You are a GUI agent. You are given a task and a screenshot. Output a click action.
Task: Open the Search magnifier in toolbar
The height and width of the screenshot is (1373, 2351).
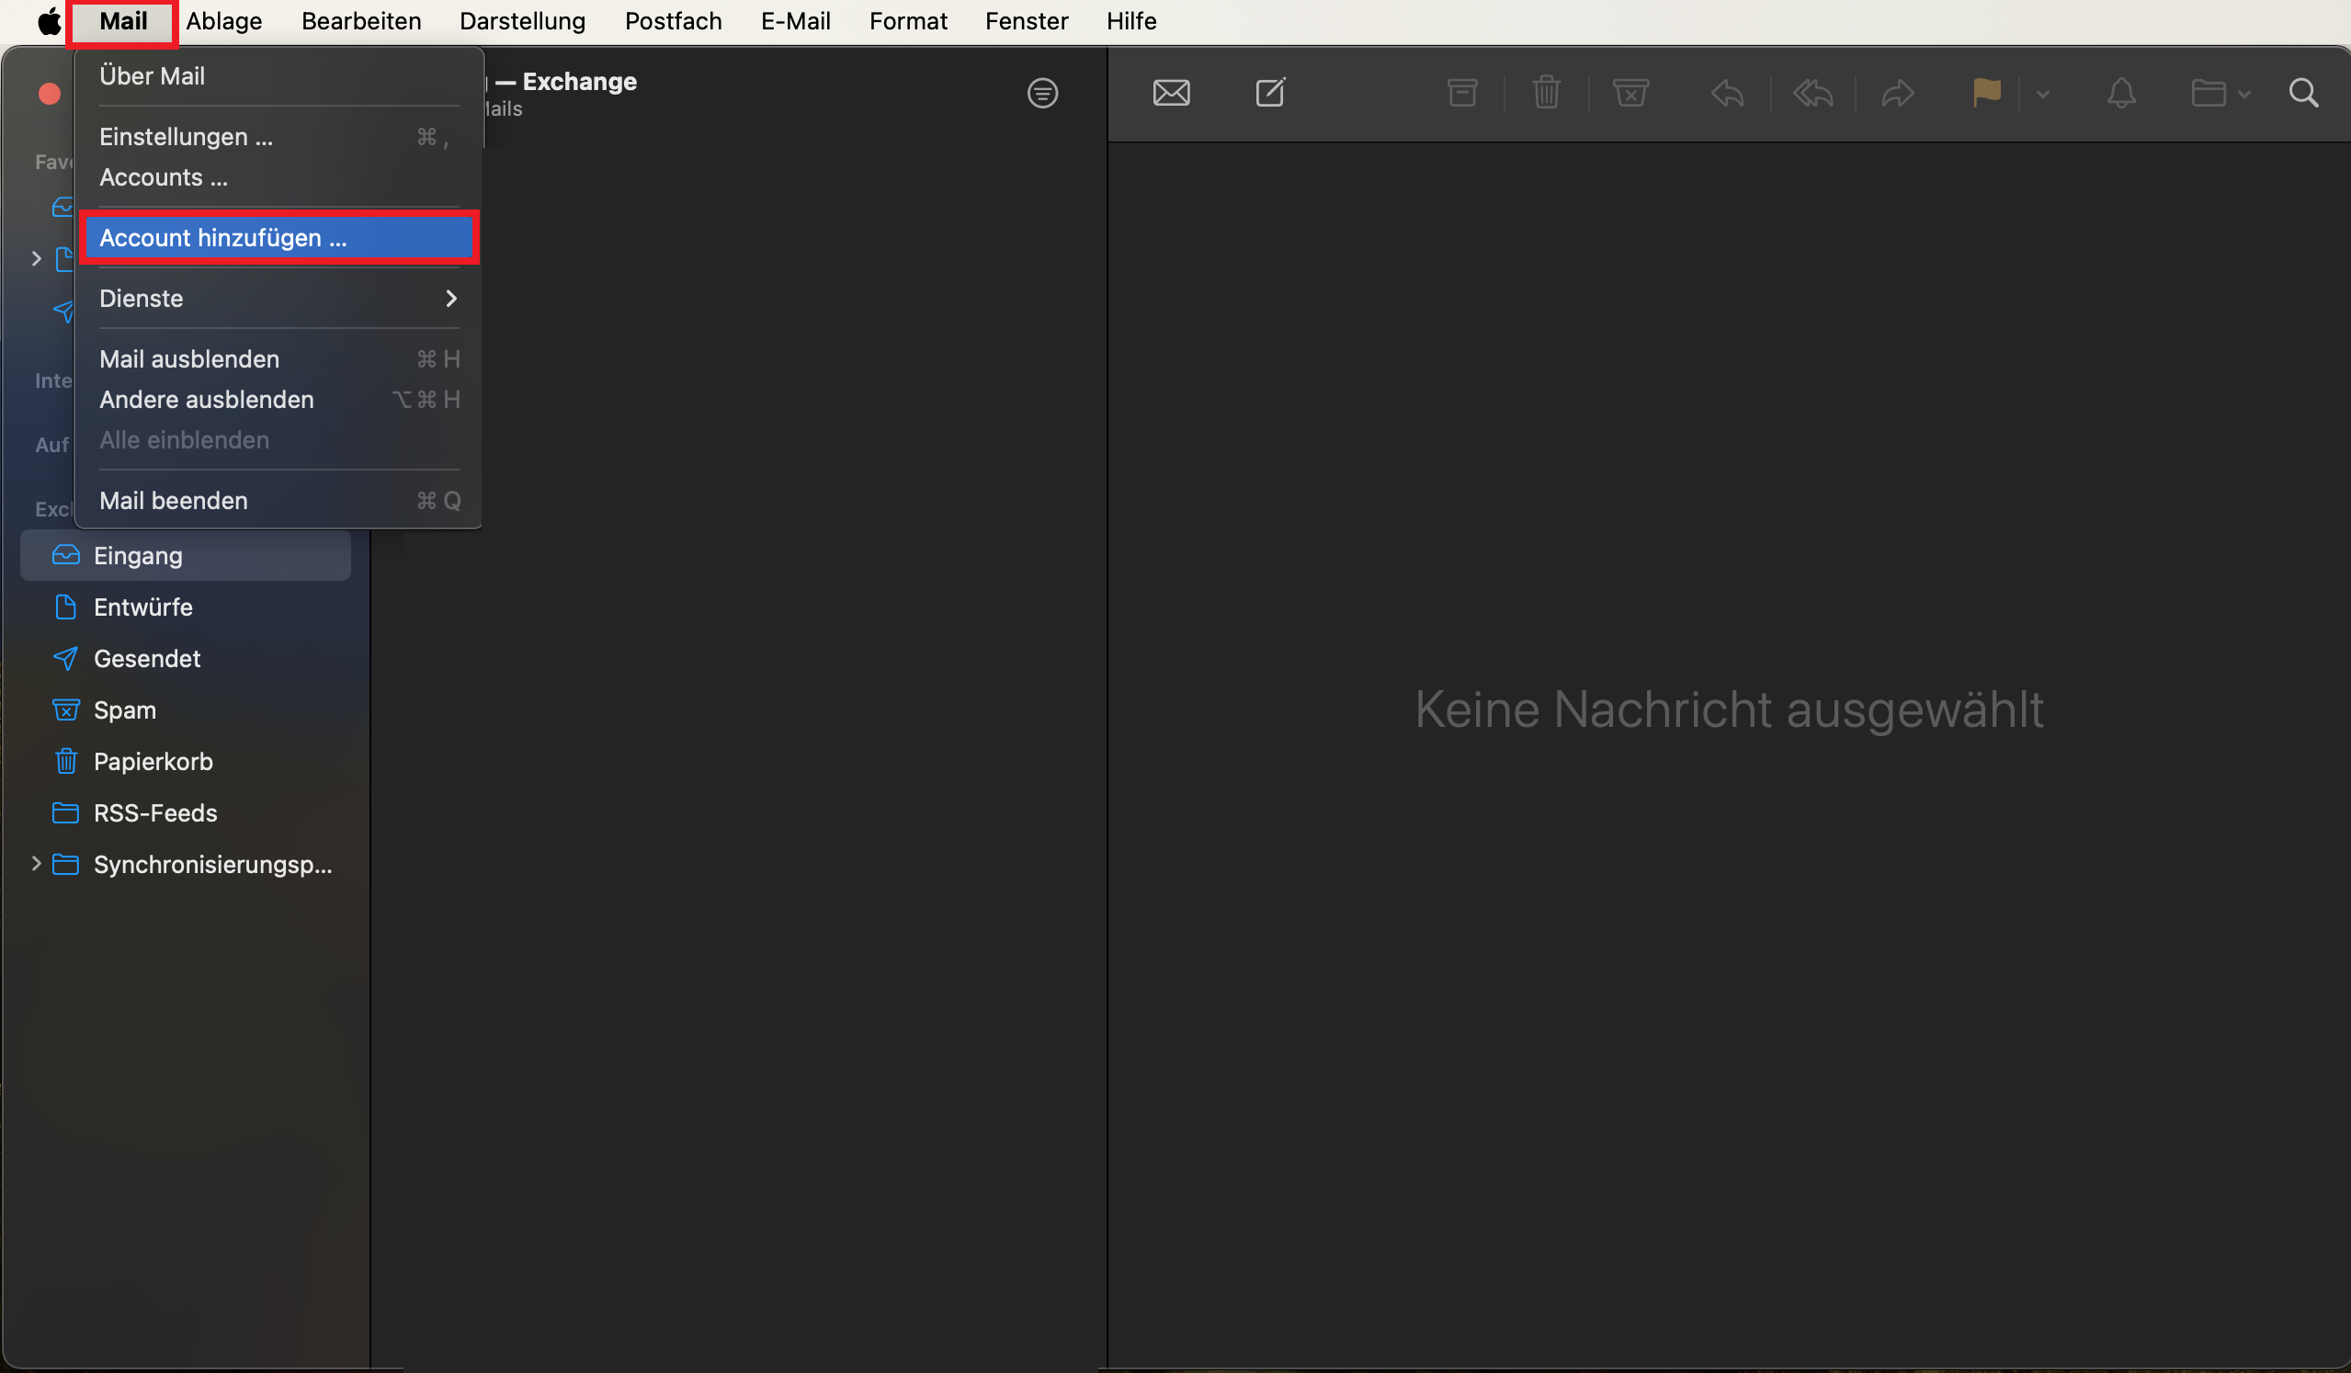[x=2303, y=93]
